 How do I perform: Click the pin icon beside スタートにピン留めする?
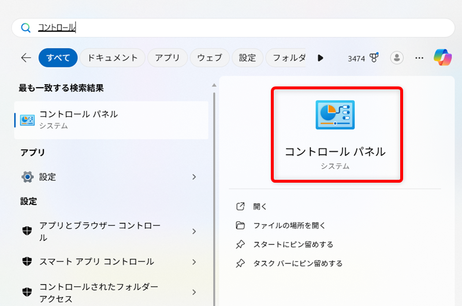(240, 244)
